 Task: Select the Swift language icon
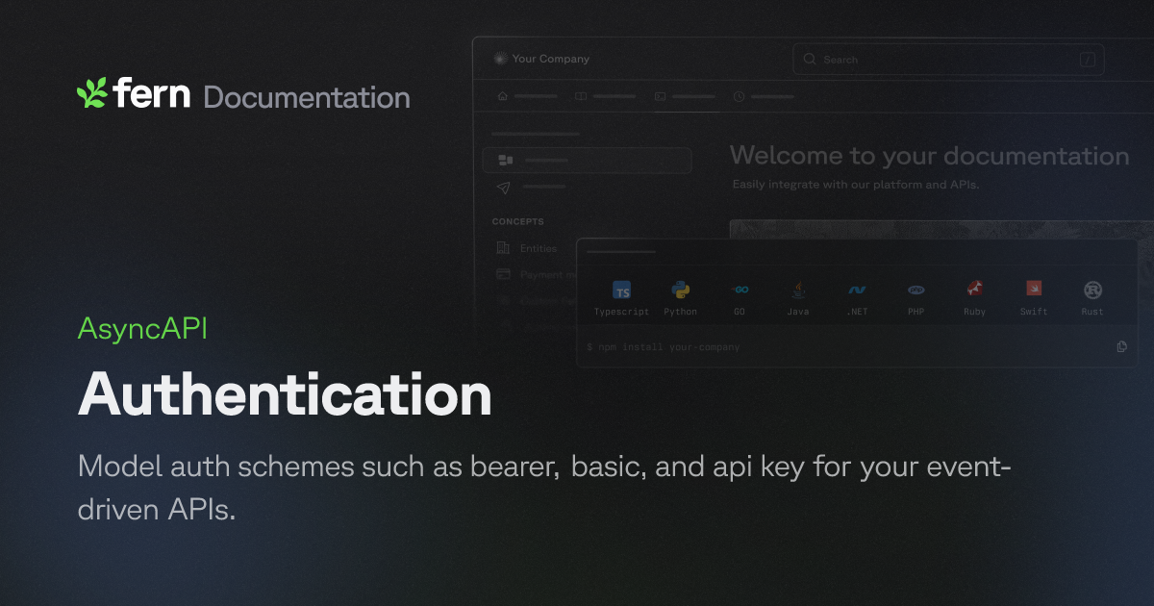point(1034,289)
